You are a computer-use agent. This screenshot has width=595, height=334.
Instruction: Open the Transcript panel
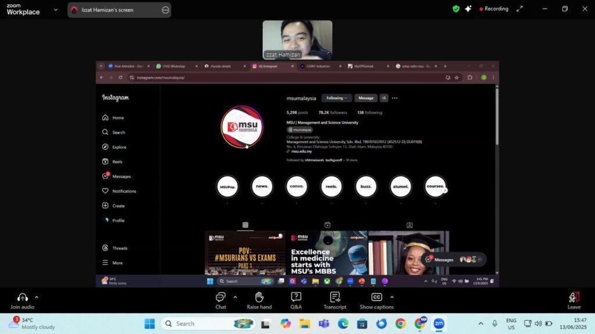(x=335, y=301)
